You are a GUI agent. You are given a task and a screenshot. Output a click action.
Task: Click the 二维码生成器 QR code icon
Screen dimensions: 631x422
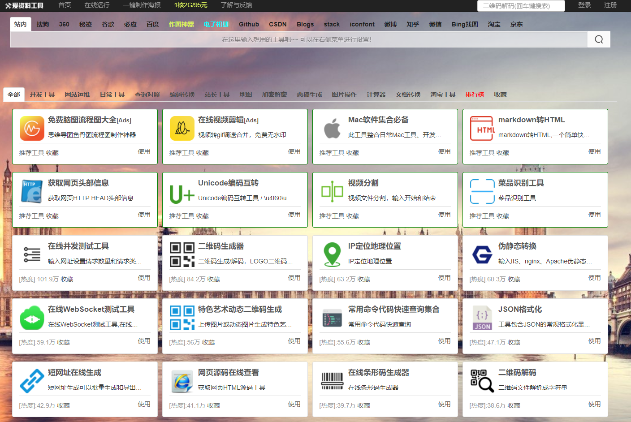182,254
